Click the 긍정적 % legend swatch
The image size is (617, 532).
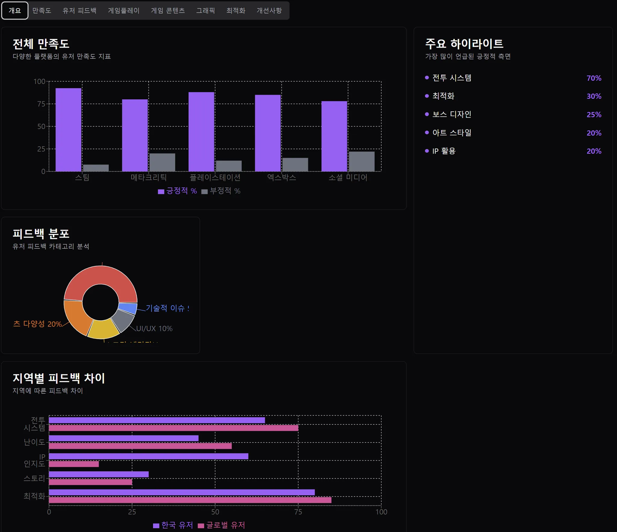(161, 191)
